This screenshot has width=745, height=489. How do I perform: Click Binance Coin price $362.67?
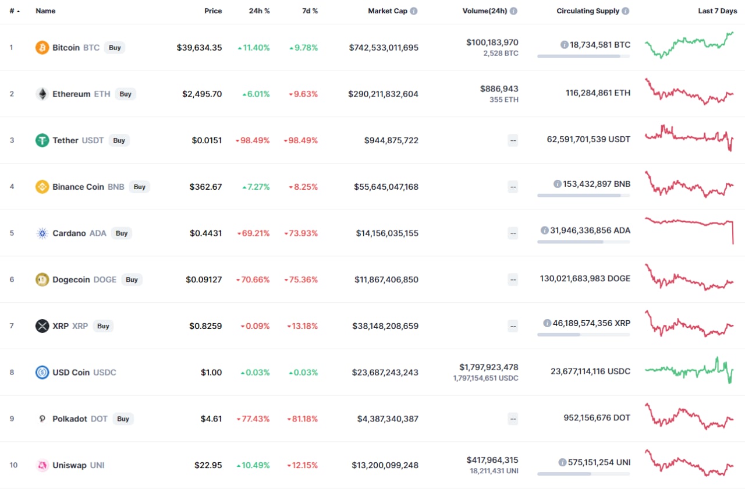coord(205,187)
